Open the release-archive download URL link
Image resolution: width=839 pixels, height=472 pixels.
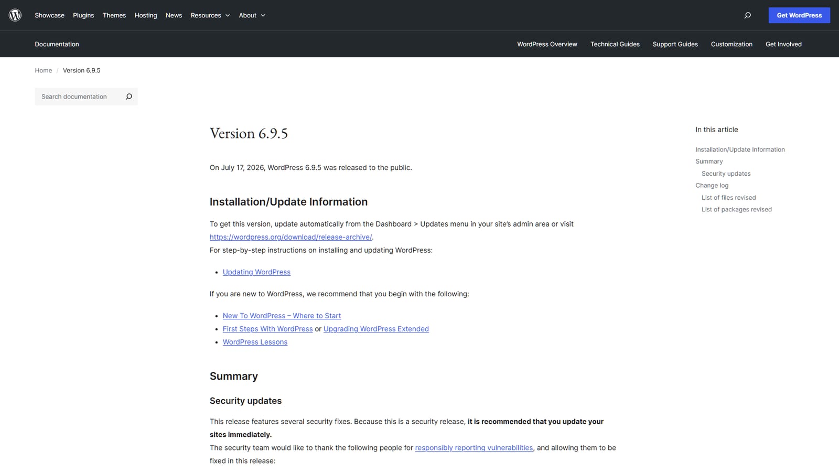point(291,237)
